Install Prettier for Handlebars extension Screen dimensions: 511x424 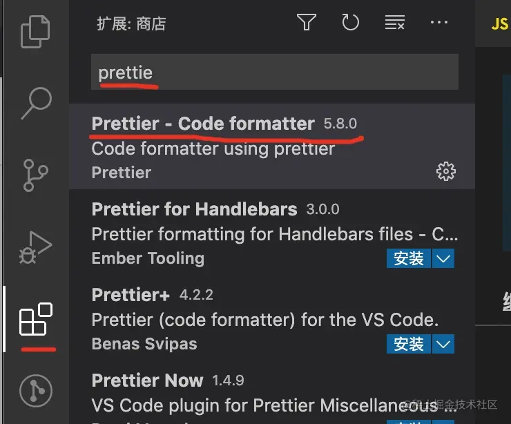click(x=409, y=258)
